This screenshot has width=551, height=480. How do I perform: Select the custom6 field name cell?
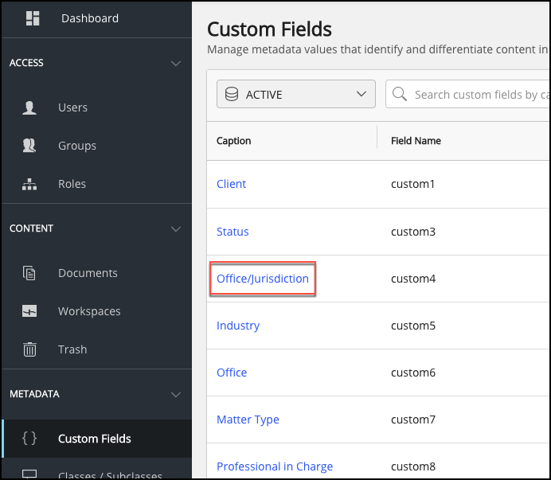tap(413, 373)
